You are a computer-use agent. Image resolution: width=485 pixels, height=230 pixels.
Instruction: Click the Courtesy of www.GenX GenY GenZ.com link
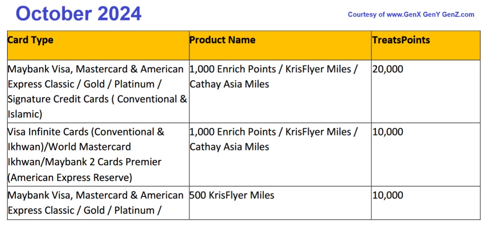point(411,15)
